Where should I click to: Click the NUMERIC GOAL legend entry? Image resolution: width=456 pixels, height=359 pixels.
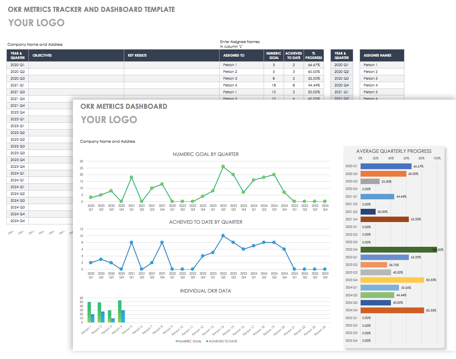point(189,341)
